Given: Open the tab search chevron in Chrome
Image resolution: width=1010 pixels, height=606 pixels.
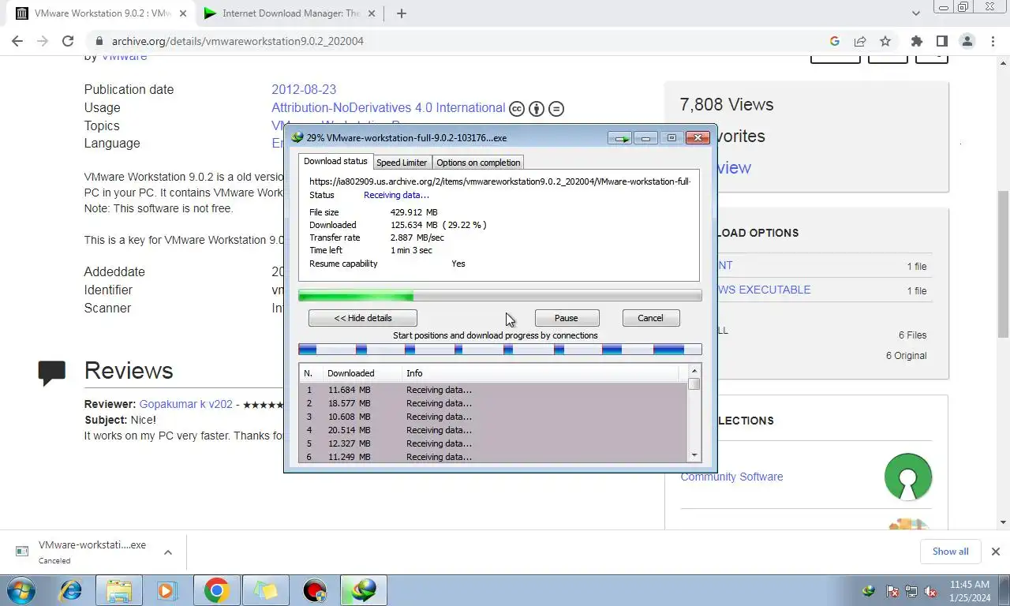Looking at the screenshot, I should click(916, 13).
